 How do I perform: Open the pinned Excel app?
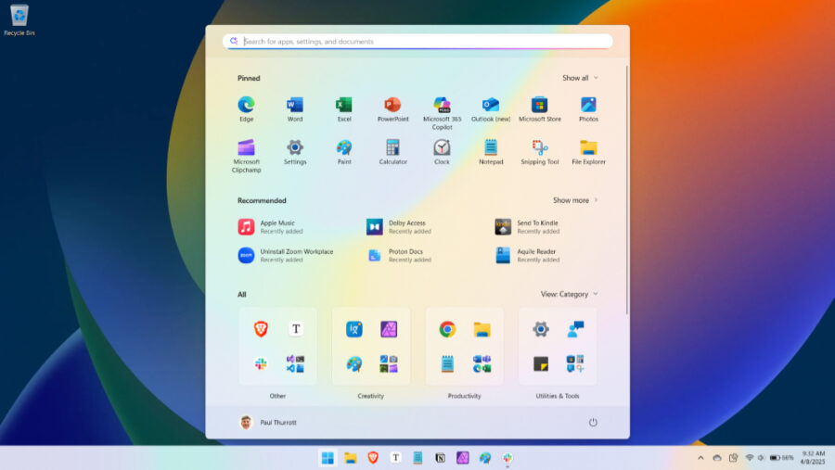(344, 109)
